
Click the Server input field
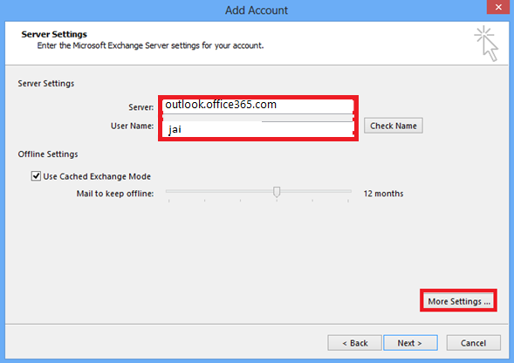(x=258, y=106)
